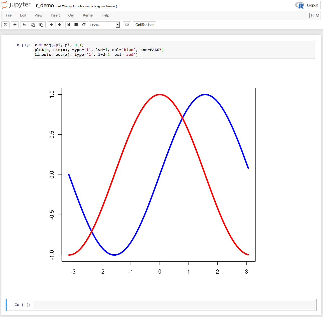Move selected cell up arrow
Viewport: 323px width, 317px height.
pyautogui.click(x=51, y=25)
